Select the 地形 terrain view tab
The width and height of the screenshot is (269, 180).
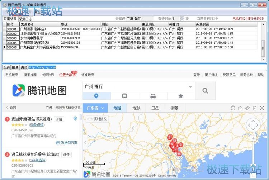point(136,108)
